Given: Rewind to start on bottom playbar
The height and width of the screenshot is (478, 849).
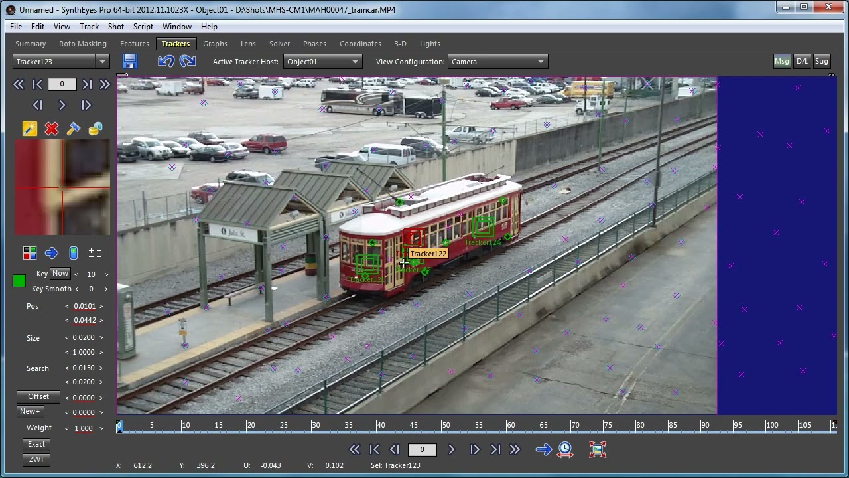Looking at the screenshot, I should [355, 449].
